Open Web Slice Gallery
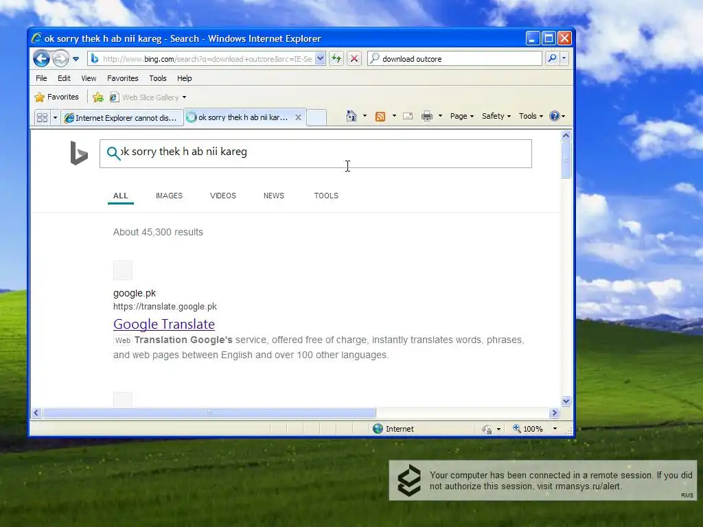The width and height of the screenshot is (703, 527). click(x=144, y=97)
